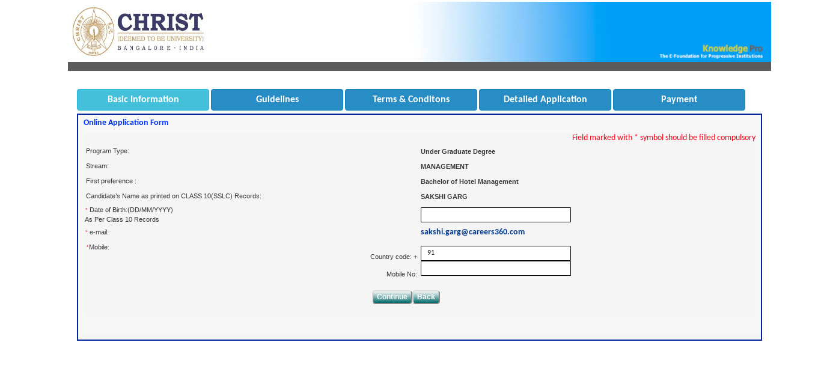Click the Continue button
This screenshot has height=381, width=821.
(392, 296)
